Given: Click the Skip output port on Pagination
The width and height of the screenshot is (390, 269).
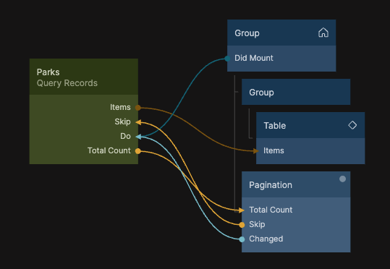Looking at the screenshot, I should point(242,225).
